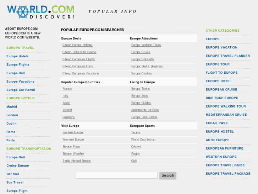This screenshot has width=258, height=194.
Task: Select London under Europe Hotels
Action: coord(12,115)
